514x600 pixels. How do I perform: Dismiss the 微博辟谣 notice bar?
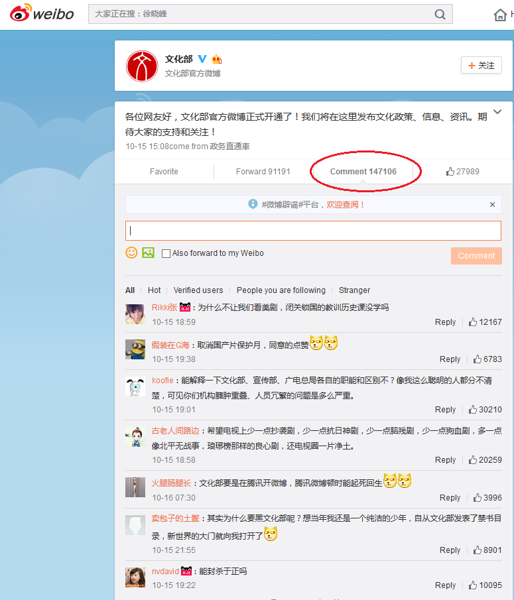point(492,205)
